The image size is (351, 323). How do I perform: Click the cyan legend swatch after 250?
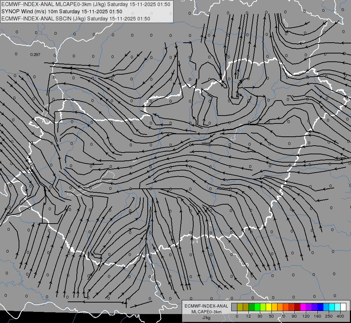coord(332,307)
